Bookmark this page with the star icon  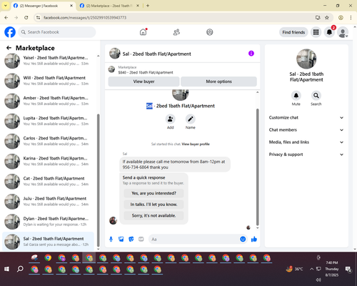[x=327, y=17]
